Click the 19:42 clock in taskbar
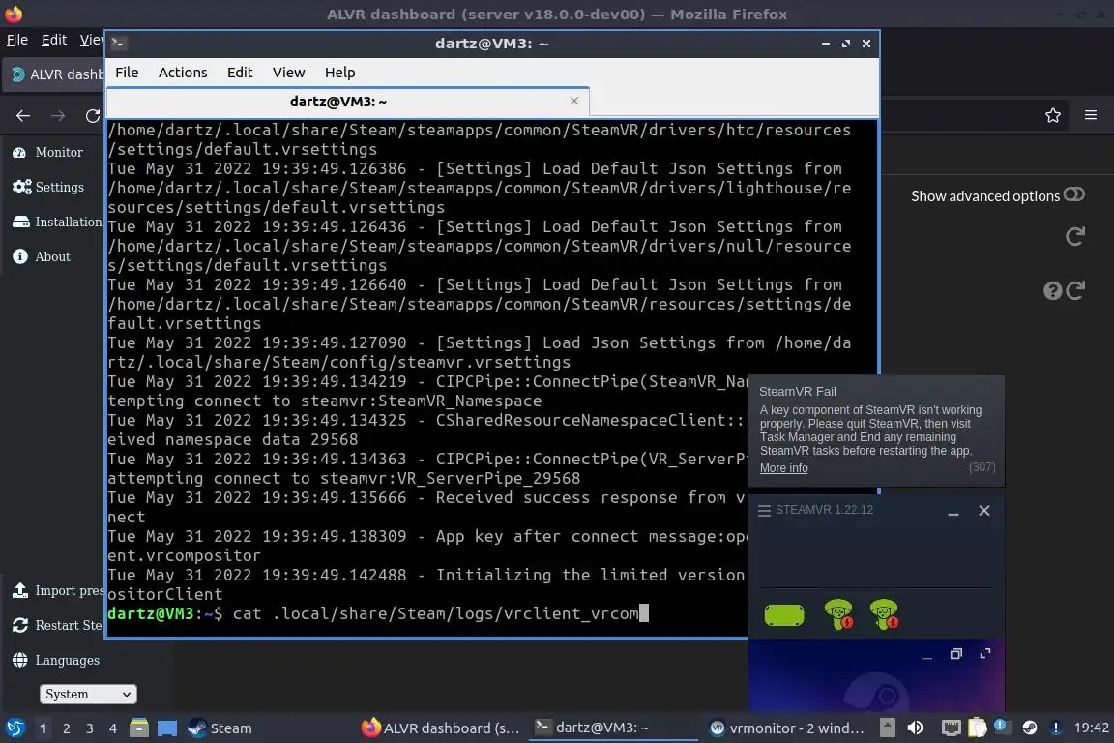Viewport: 1114px width, 743px height. pyautogui.click(x=1091, y=728)
